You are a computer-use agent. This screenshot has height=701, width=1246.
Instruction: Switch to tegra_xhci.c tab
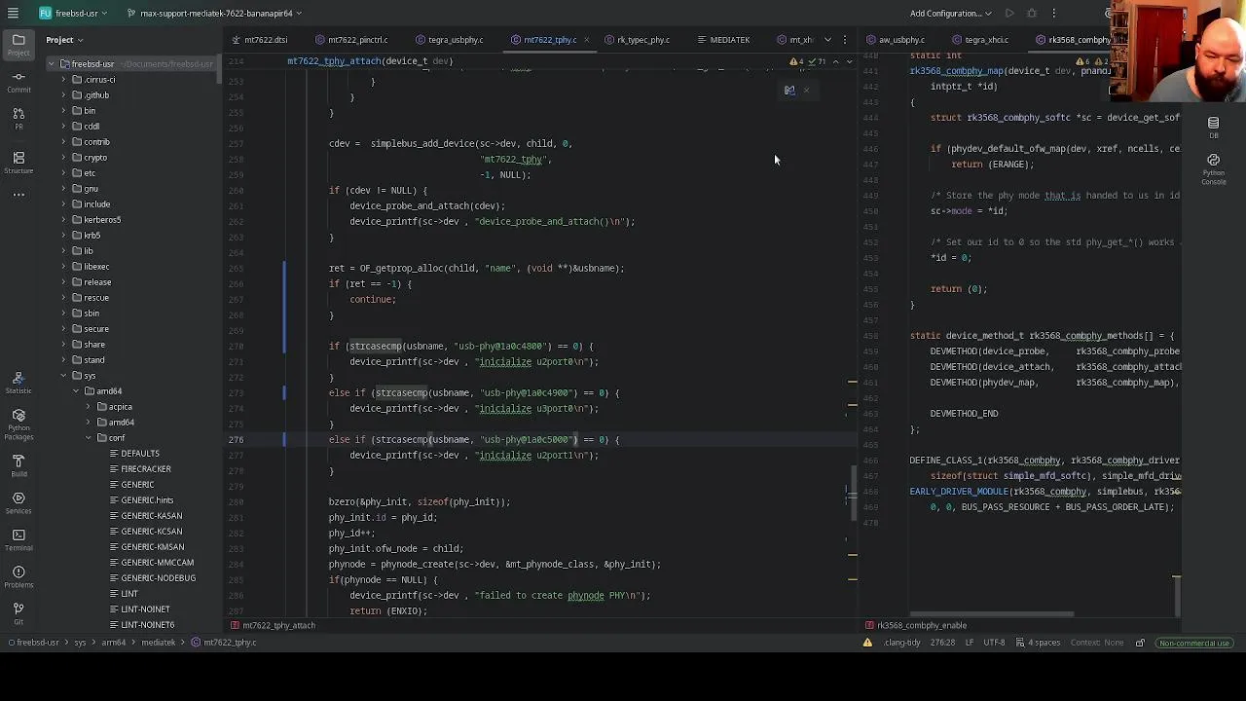tap(979, 40)
